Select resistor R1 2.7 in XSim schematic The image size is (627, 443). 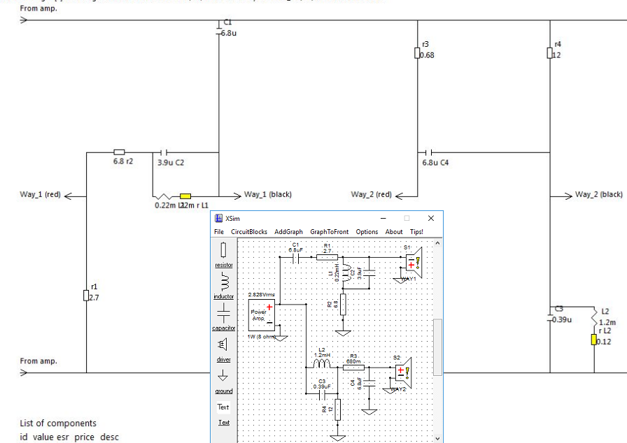point(327,257)
